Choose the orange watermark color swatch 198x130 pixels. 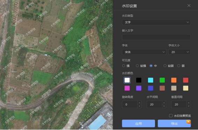(174, 80)
